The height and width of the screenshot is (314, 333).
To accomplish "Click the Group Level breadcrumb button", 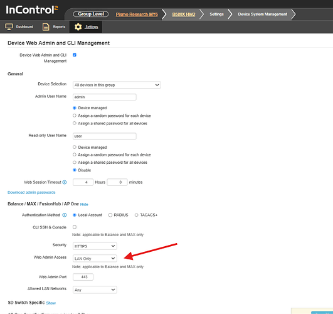I will (91, 14).
